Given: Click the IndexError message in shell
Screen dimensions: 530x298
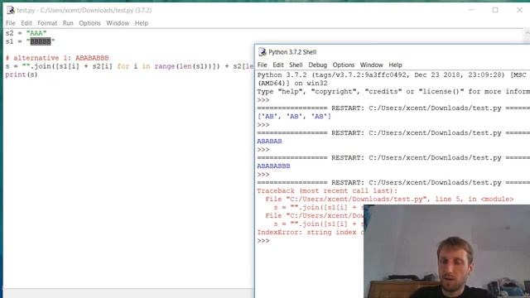Looking at the screenshot, I should tap(311, 233).
